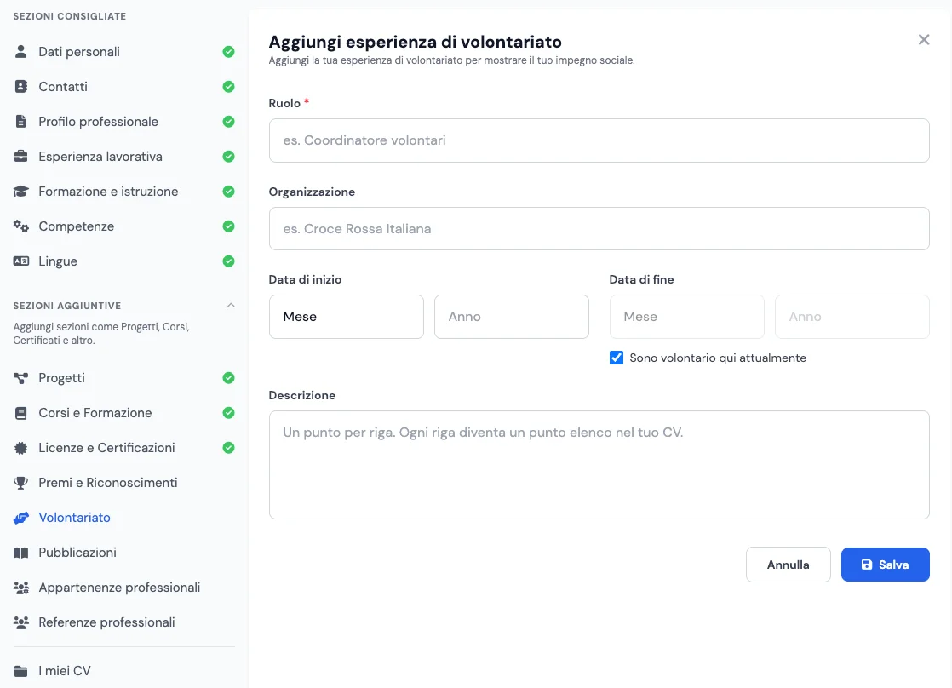
Task: Click the Dati personali person icon
Action: pos(20,52)
